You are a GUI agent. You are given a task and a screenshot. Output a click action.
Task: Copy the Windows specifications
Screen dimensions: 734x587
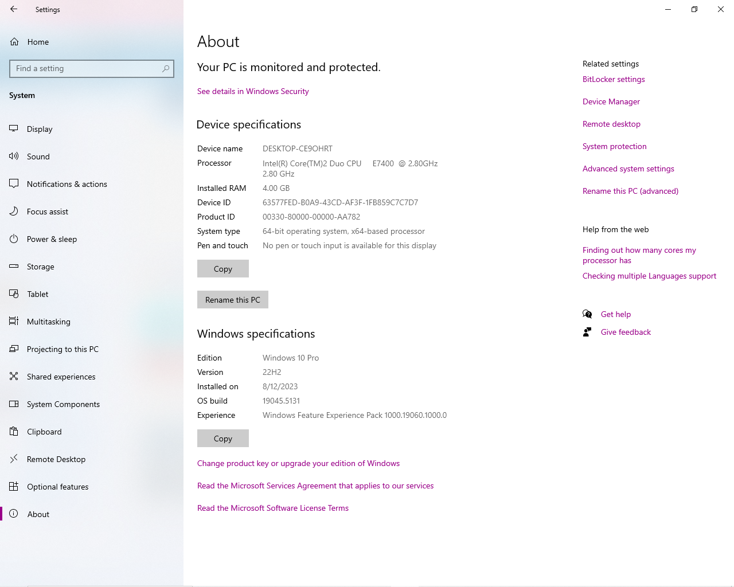(x=223, y=439)
